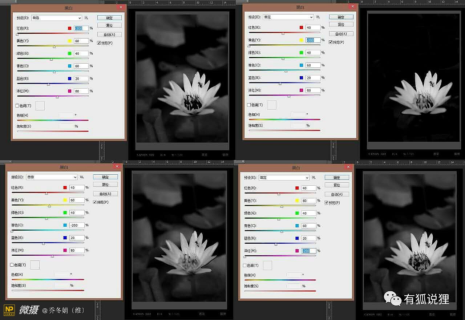This screenshot has height=320, width=465.
Task: Click preset menu icon in dialog with Cyan -200
Action: coord(82,177)
